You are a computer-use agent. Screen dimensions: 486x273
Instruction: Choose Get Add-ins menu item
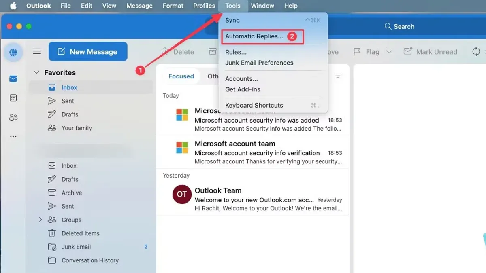[x=273, y=89]
